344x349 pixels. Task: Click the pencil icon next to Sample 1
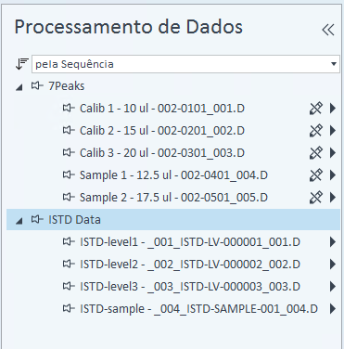pos(316,175)
